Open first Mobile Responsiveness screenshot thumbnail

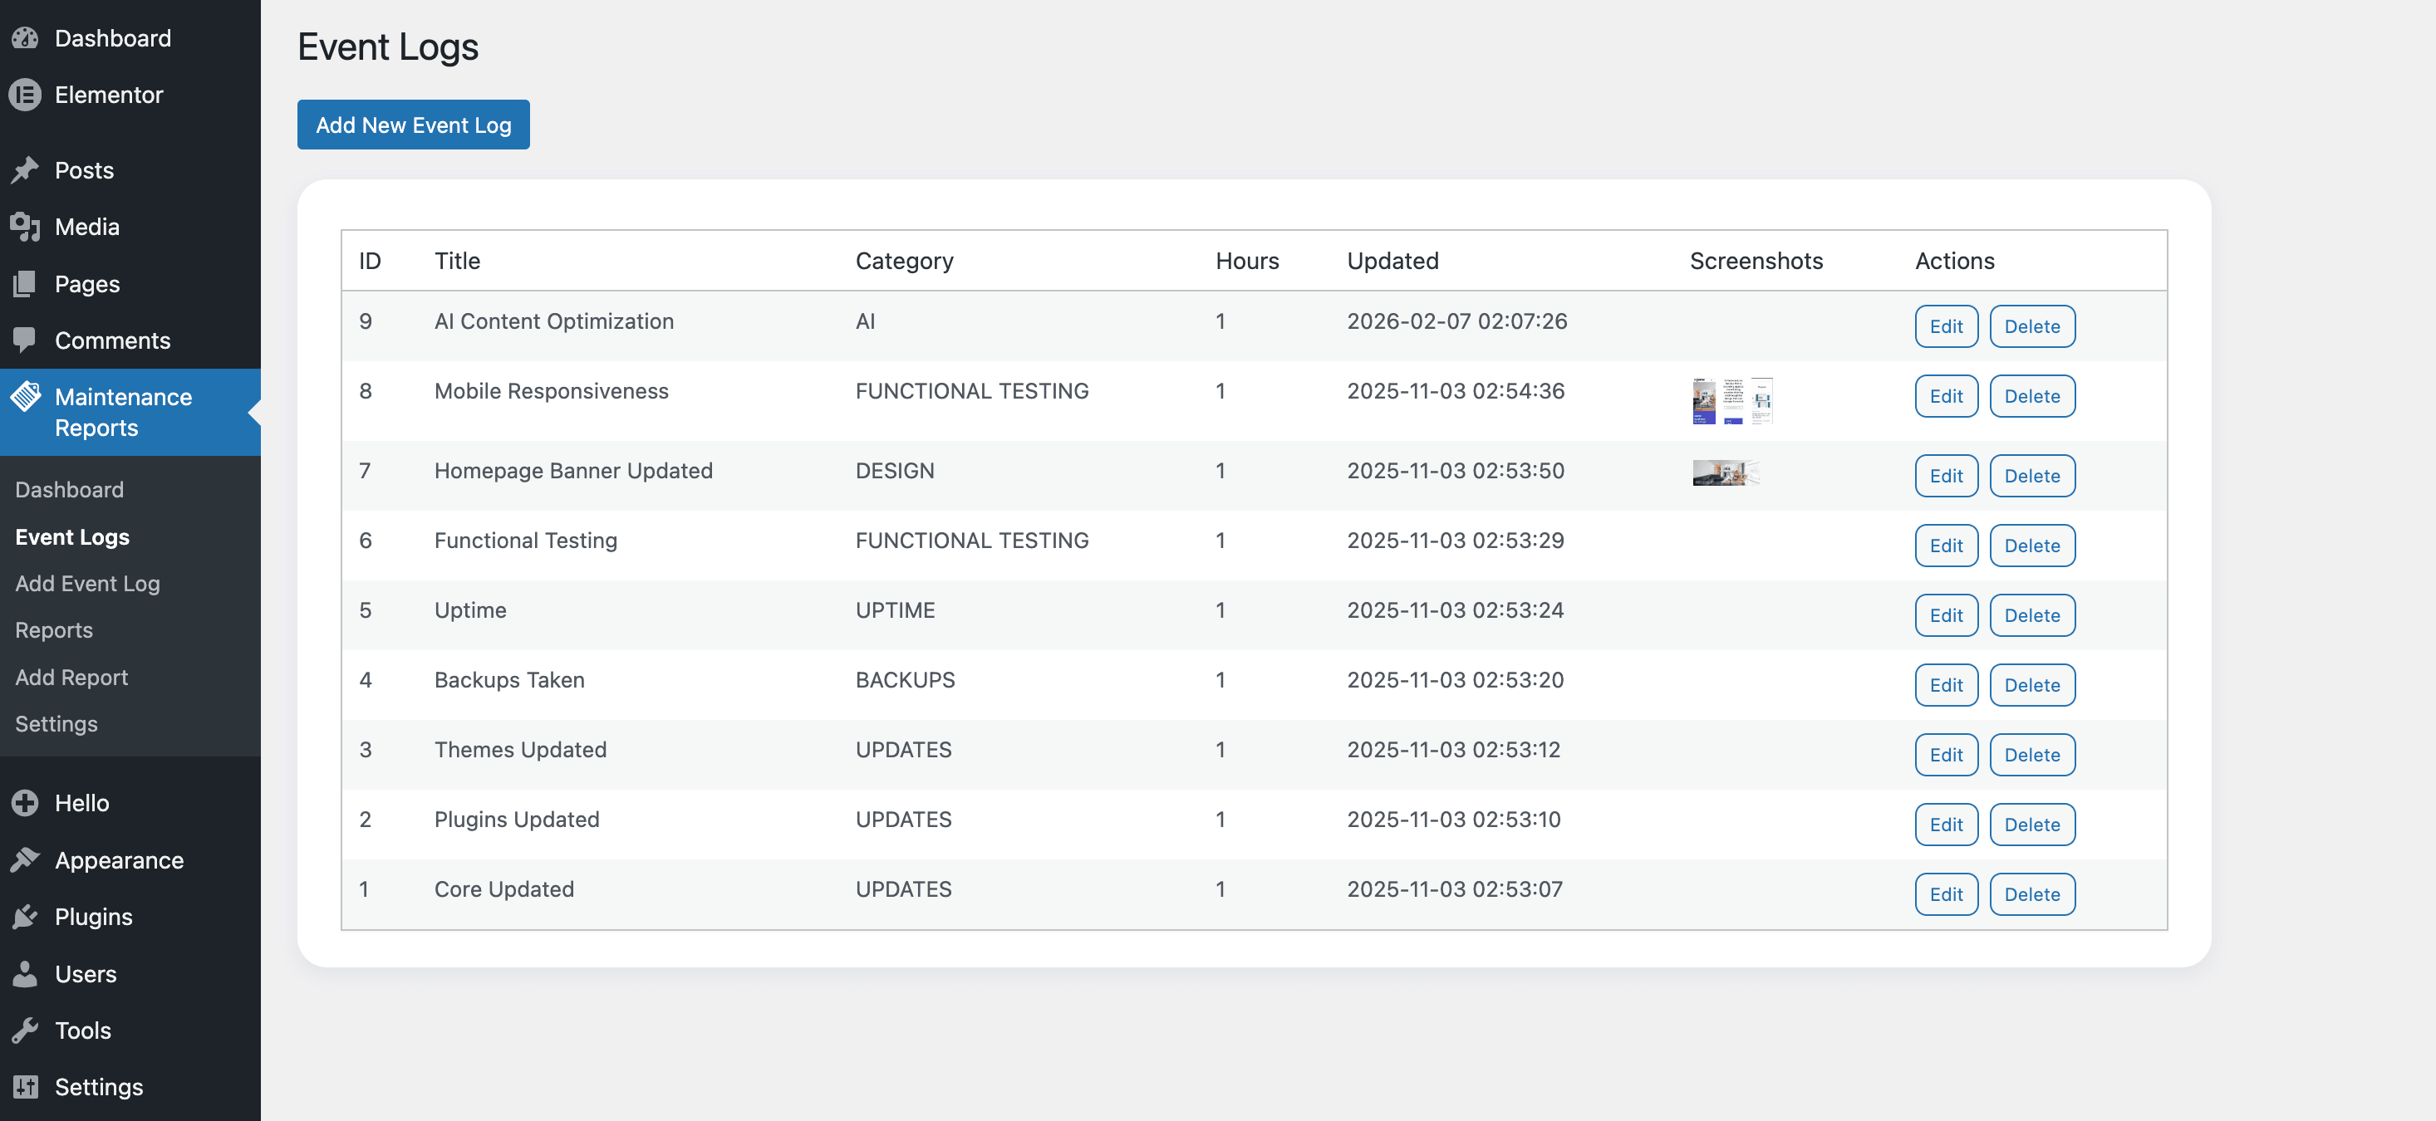(x=1703, y=401)
